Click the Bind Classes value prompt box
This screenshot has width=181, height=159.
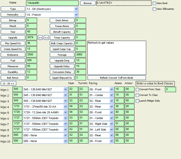coord(155,84)
